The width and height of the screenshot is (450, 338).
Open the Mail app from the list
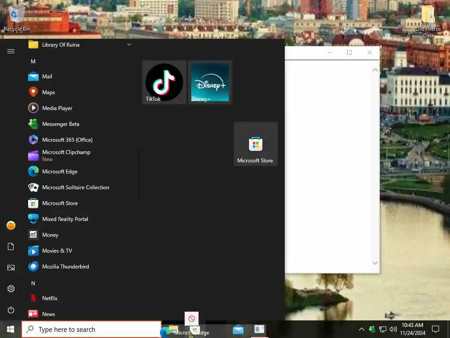pos(80,77)
